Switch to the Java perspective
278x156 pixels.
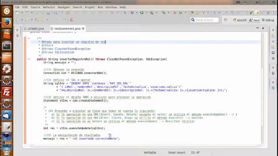pos(254,20)
